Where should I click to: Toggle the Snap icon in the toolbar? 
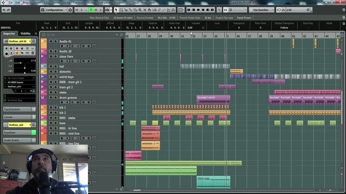(x=225, y=10)
